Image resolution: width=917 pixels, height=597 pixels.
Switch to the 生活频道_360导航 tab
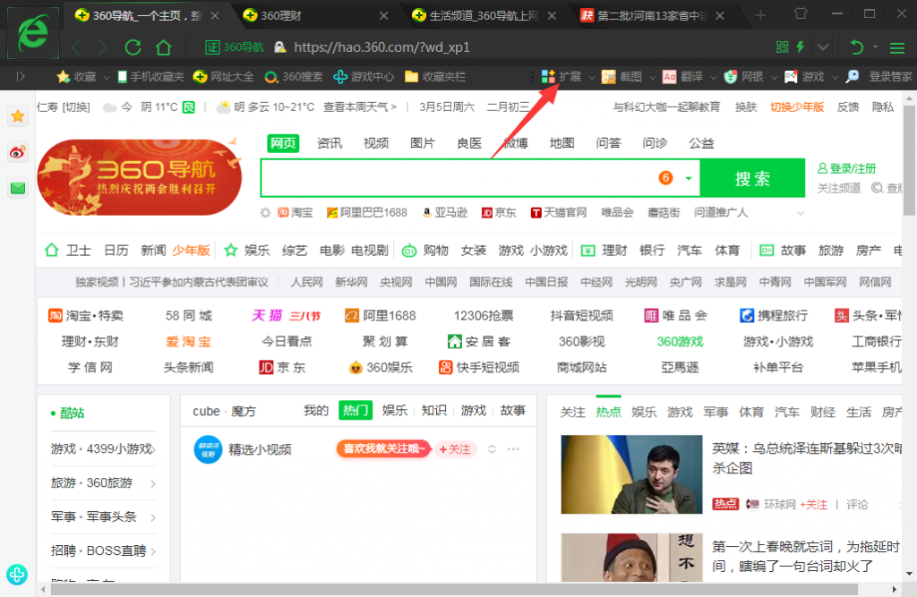coord(484,16)
